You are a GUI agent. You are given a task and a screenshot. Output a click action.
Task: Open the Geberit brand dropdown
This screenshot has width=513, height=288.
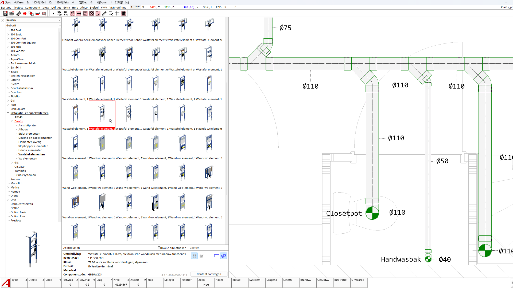point(59,26)
